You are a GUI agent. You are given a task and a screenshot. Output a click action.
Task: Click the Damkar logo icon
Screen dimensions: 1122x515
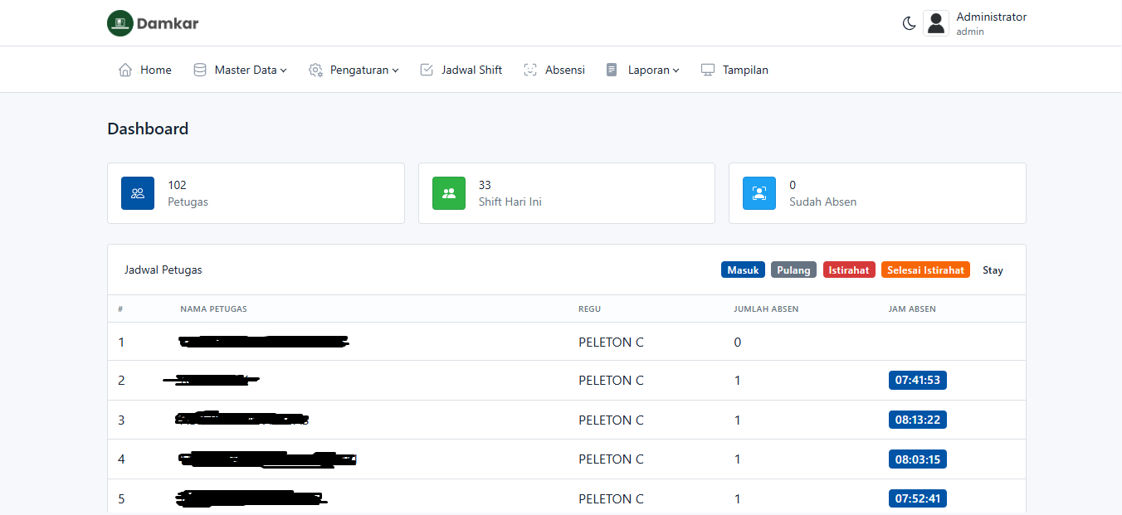click(120, 23)
